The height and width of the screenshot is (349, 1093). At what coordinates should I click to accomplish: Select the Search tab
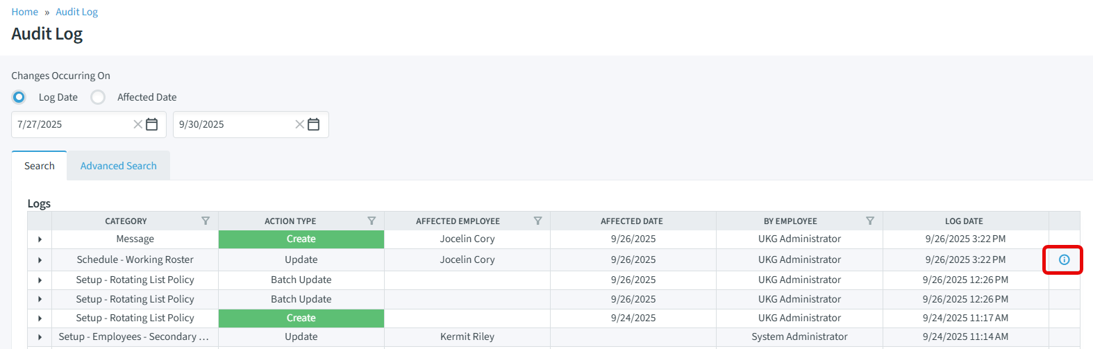[39, 166]
